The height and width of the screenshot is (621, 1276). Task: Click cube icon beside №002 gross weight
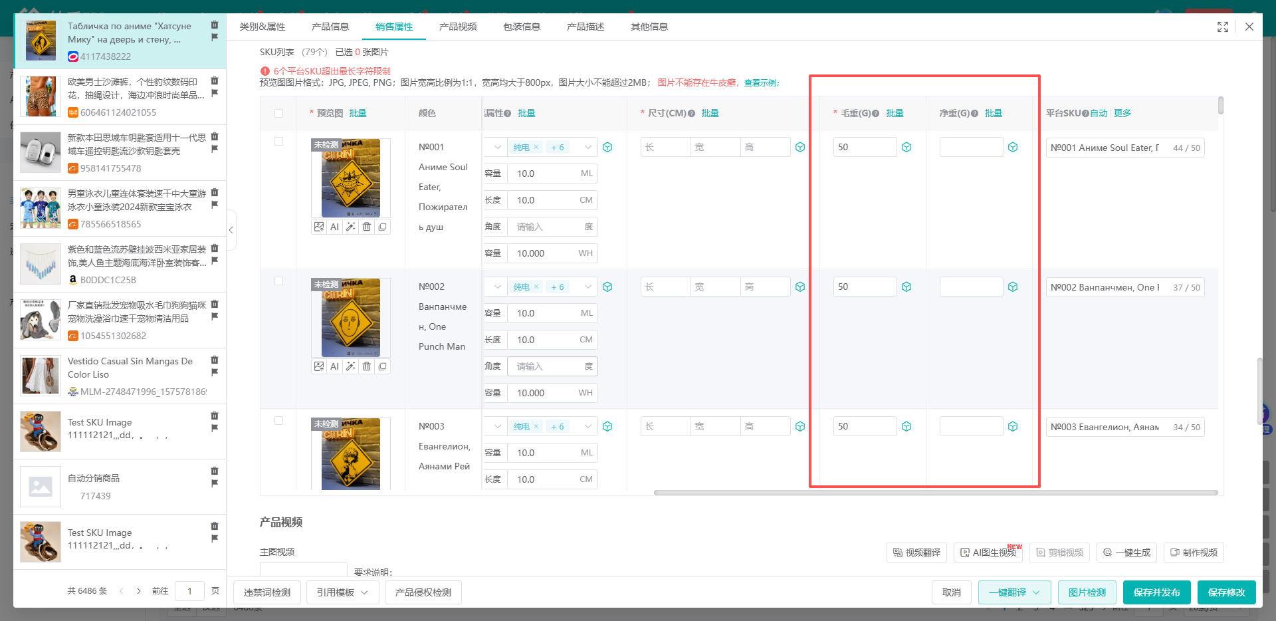click(906, 287)
